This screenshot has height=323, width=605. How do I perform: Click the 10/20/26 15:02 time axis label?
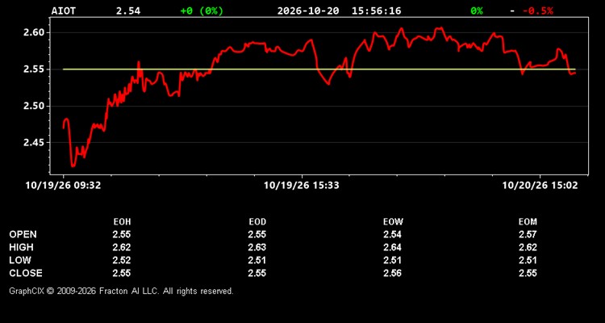(x=540, y=186)
